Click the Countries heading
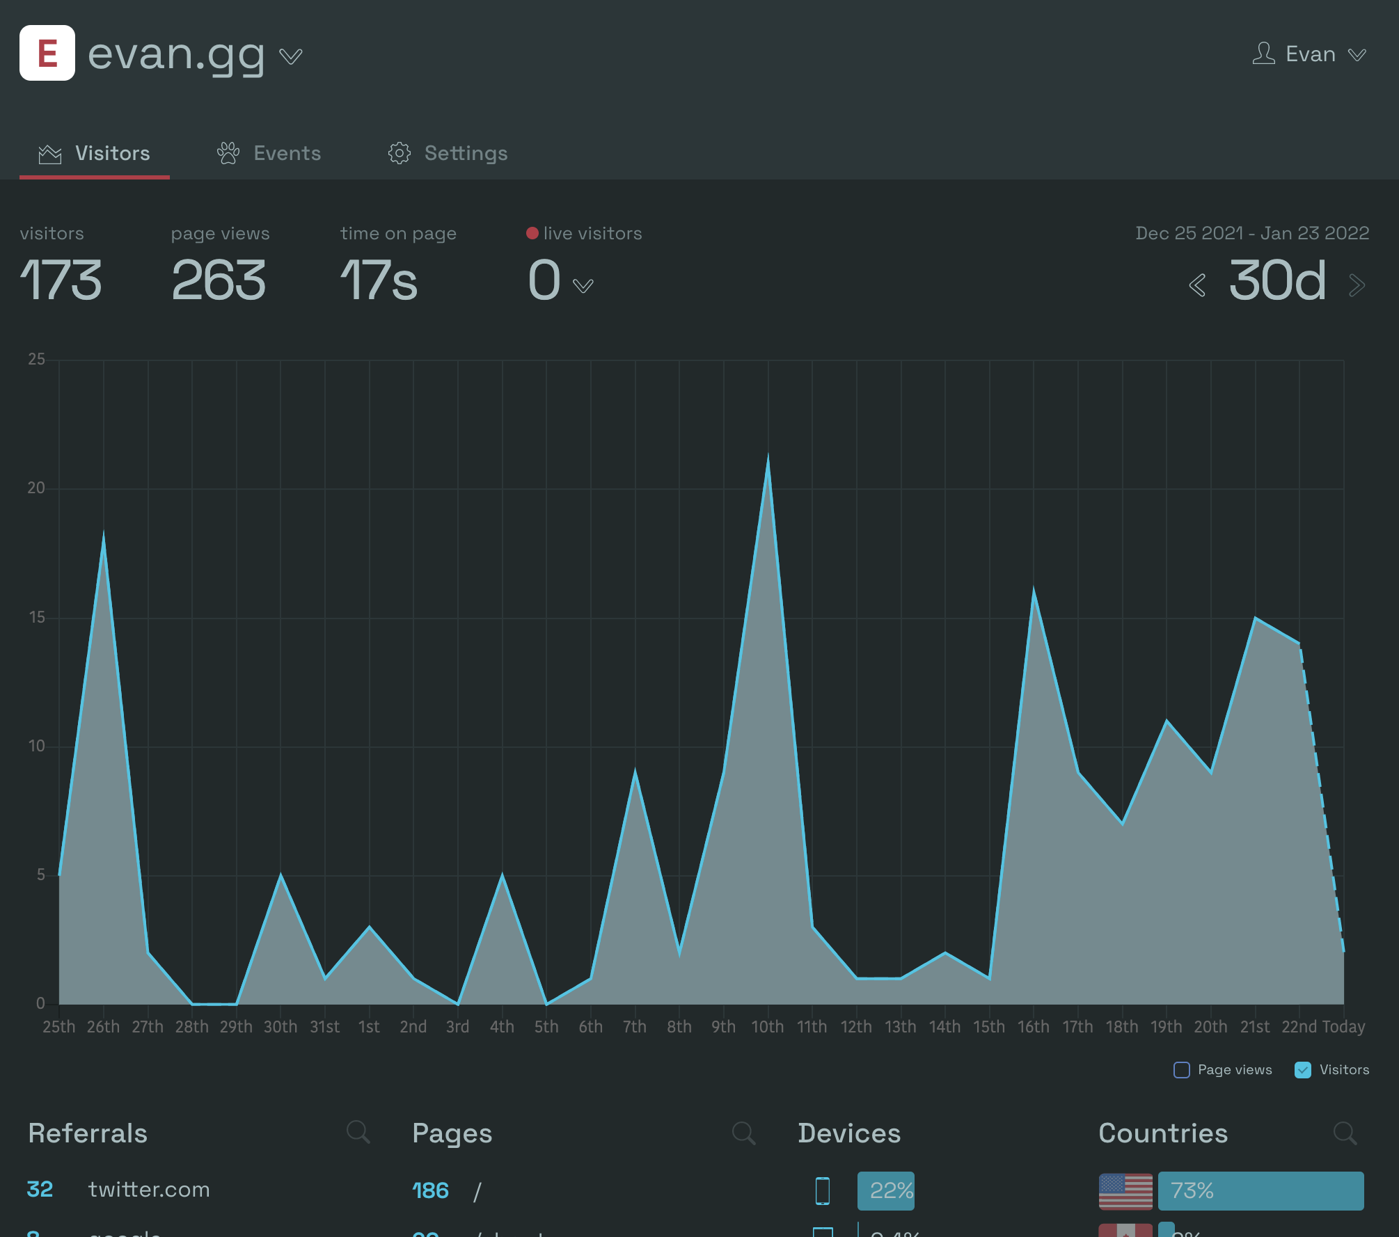Screen dimensions: 1399x1237 (1163, 1133)
